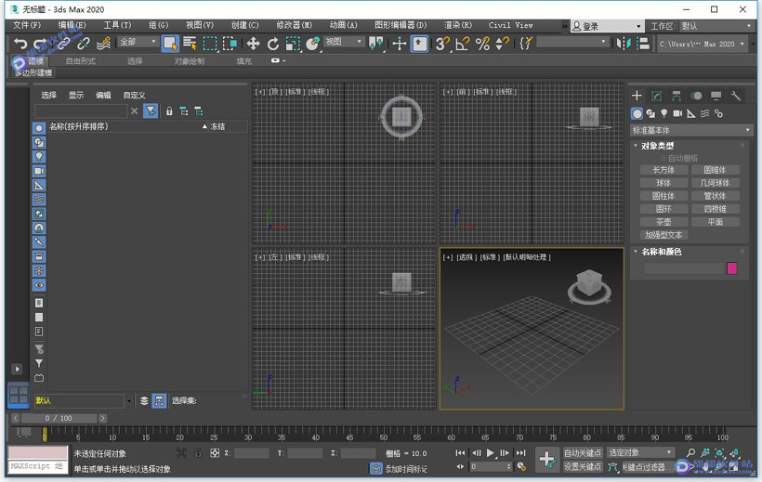762x482 pixels.
Task: Click the Redo arrow in the main toolbar
Action: coord(41,44)
